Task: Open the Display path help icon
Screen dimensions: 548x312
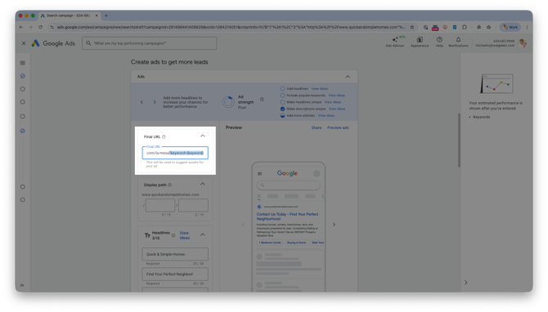Action: tap(170, 185)
